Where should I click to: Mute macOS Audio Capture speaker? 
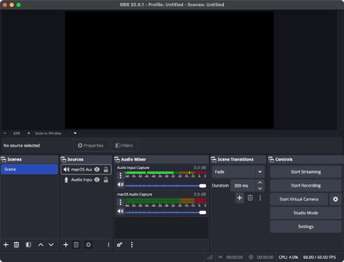120,212
